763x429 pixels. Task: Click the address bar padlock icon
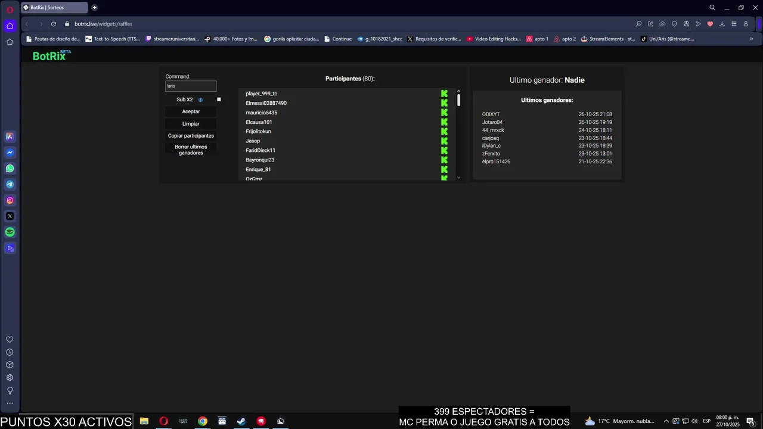67,24
